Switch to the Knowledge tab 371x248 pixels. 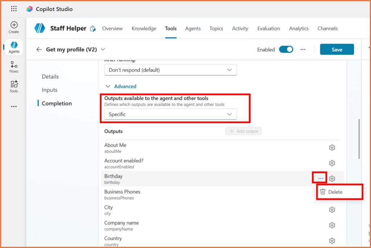point(144,28)
